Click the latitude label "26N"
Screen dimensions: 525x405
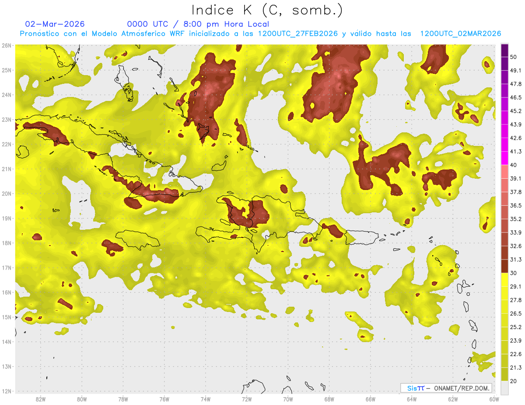point(7,45)
